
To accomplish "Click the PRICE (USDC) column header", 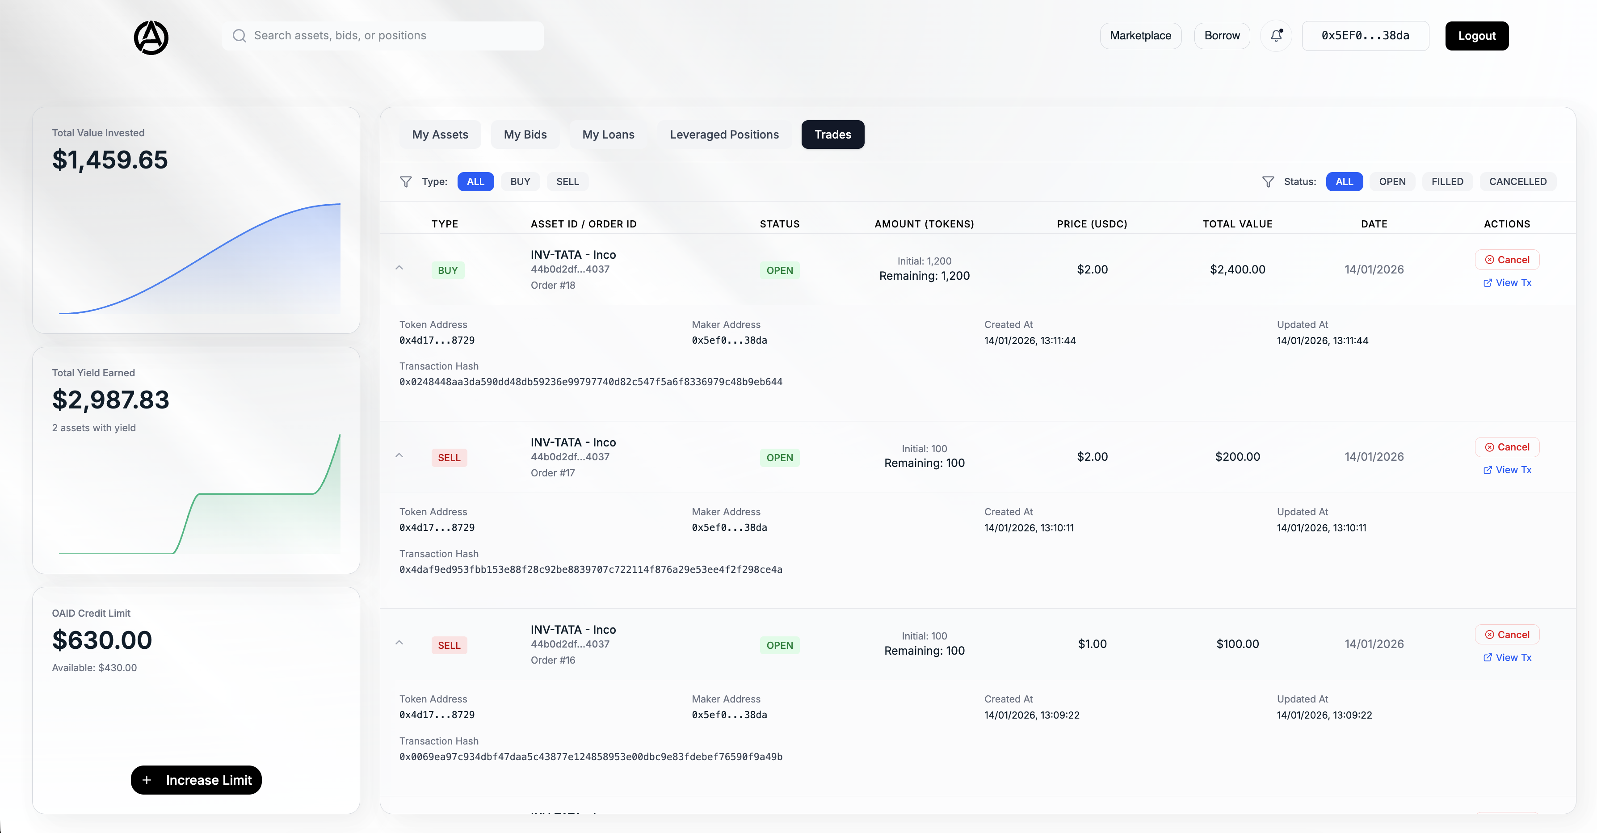I will tap(1092, 224).
